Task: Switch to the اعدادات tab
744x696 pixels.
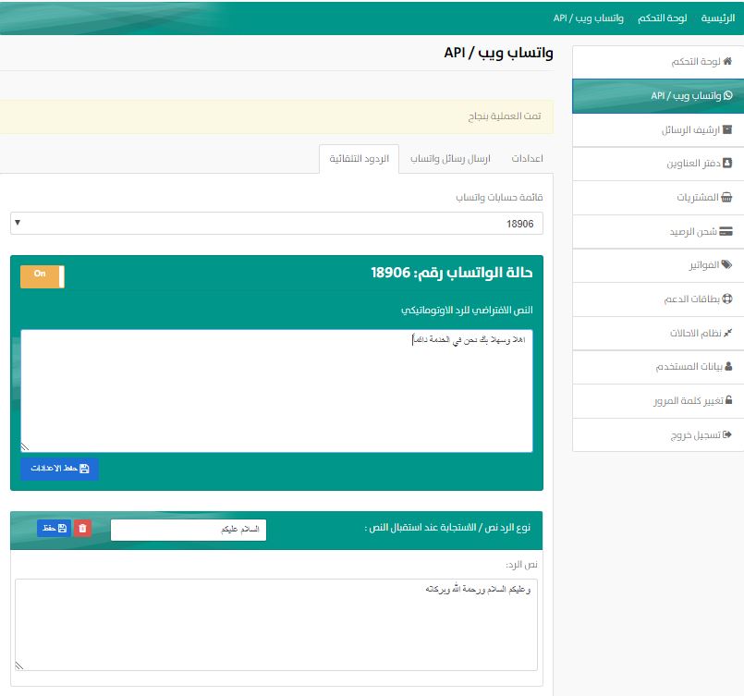Action: (527, 158)
